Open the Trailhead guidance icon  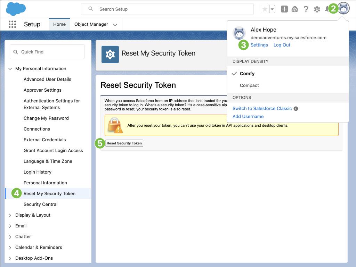click(295, 9)
